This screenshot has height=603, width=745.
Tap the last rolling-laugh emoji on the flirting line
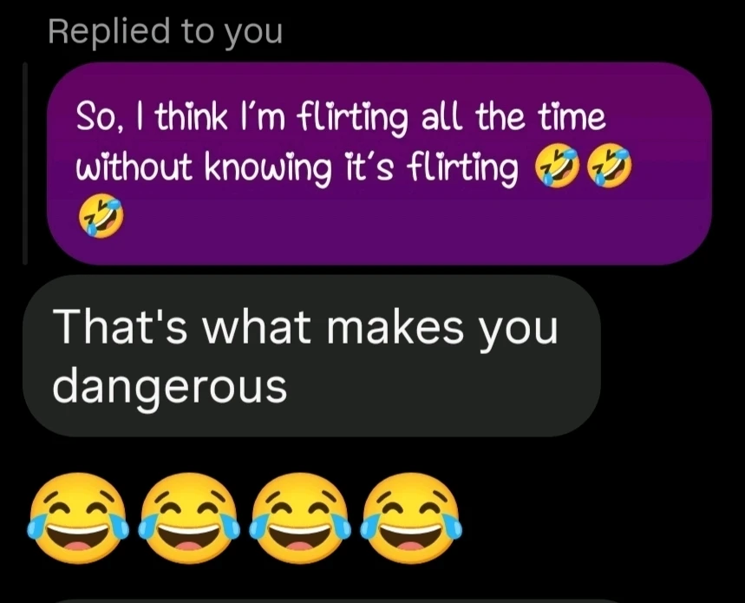pyautogui.click(x=610, y=166)
